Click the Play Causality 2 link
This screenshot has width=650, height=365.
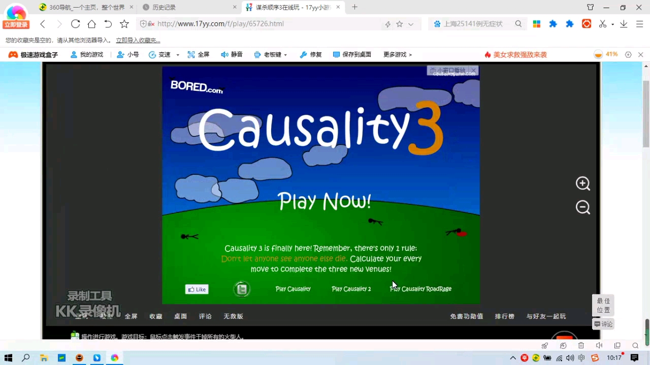point(351,289)
